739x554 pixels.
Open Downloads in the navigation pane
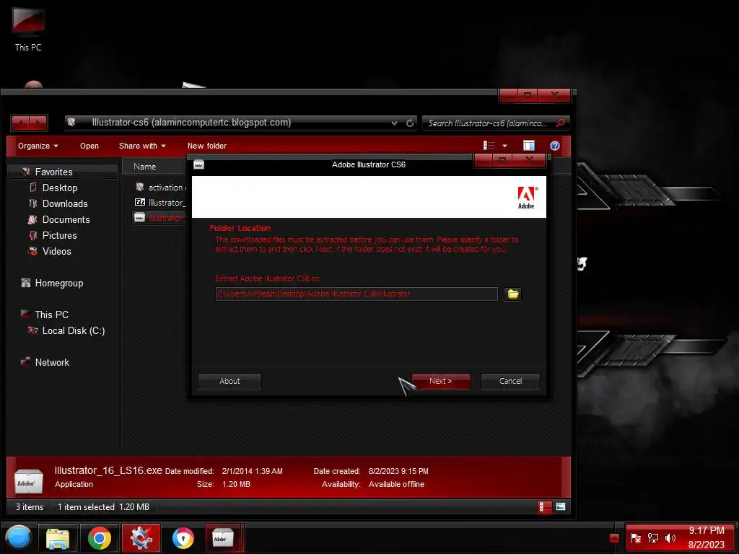[64, 203]
